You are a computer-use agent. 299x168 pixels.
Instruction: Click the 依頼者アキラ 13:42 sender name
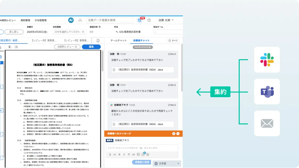(121, 105)
